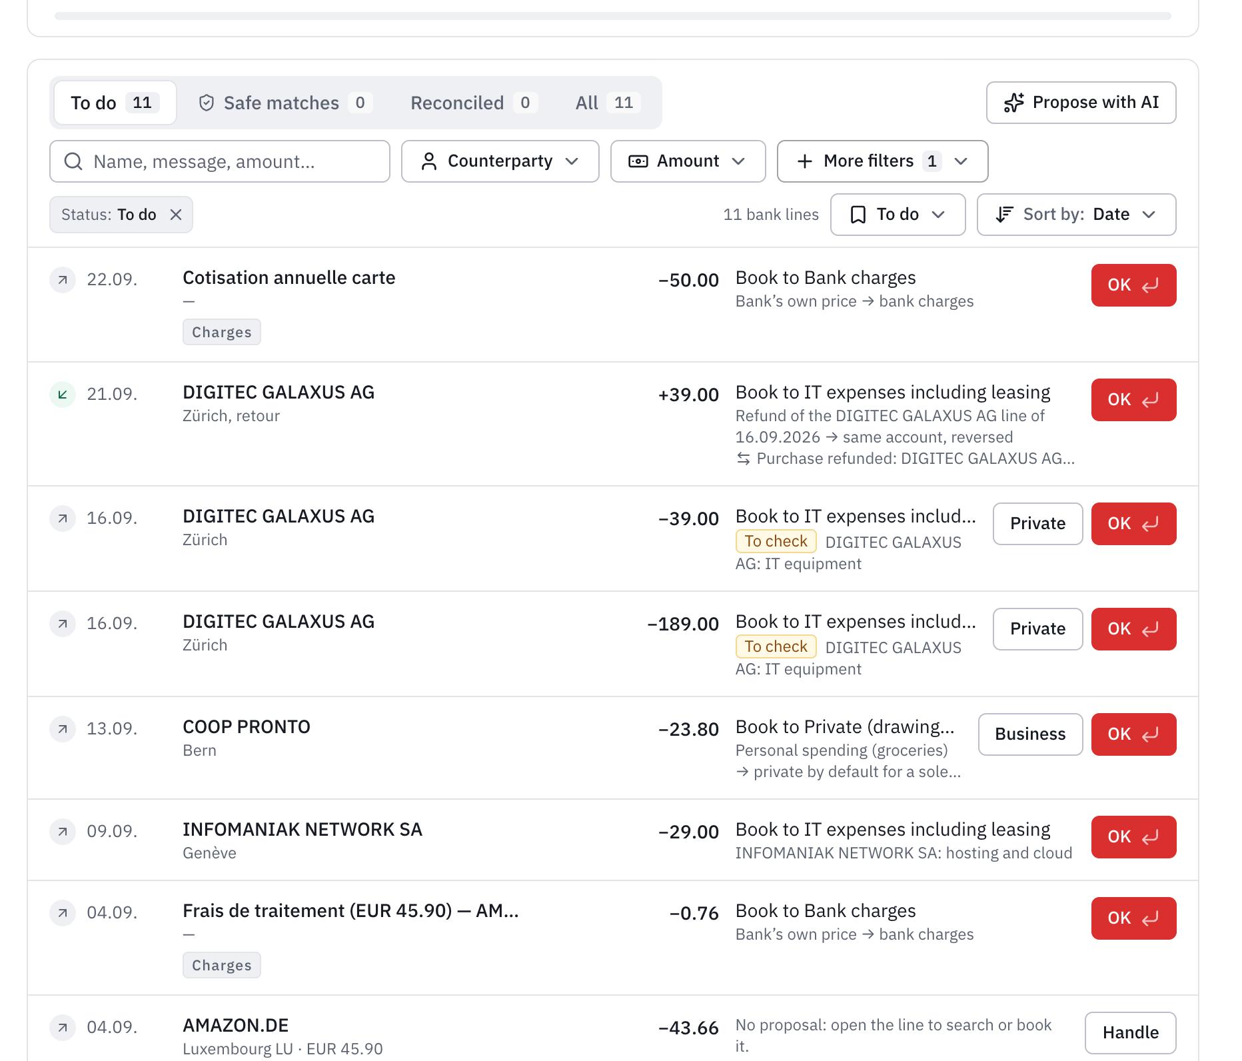
Task: Switch to the All tab
Action: coord(608,103)
